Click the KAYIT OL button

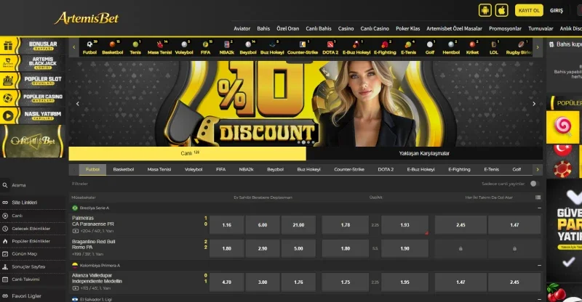pyautogui.click(x=529, y=10)
